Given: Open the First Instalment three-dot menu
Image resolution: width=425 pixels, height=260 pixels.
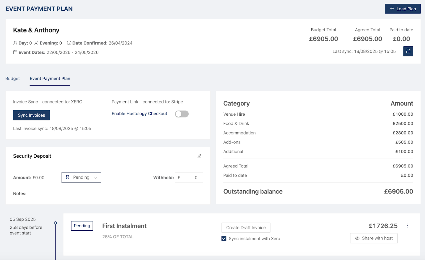Looking at the screenshot, I should tap(407, 226).
